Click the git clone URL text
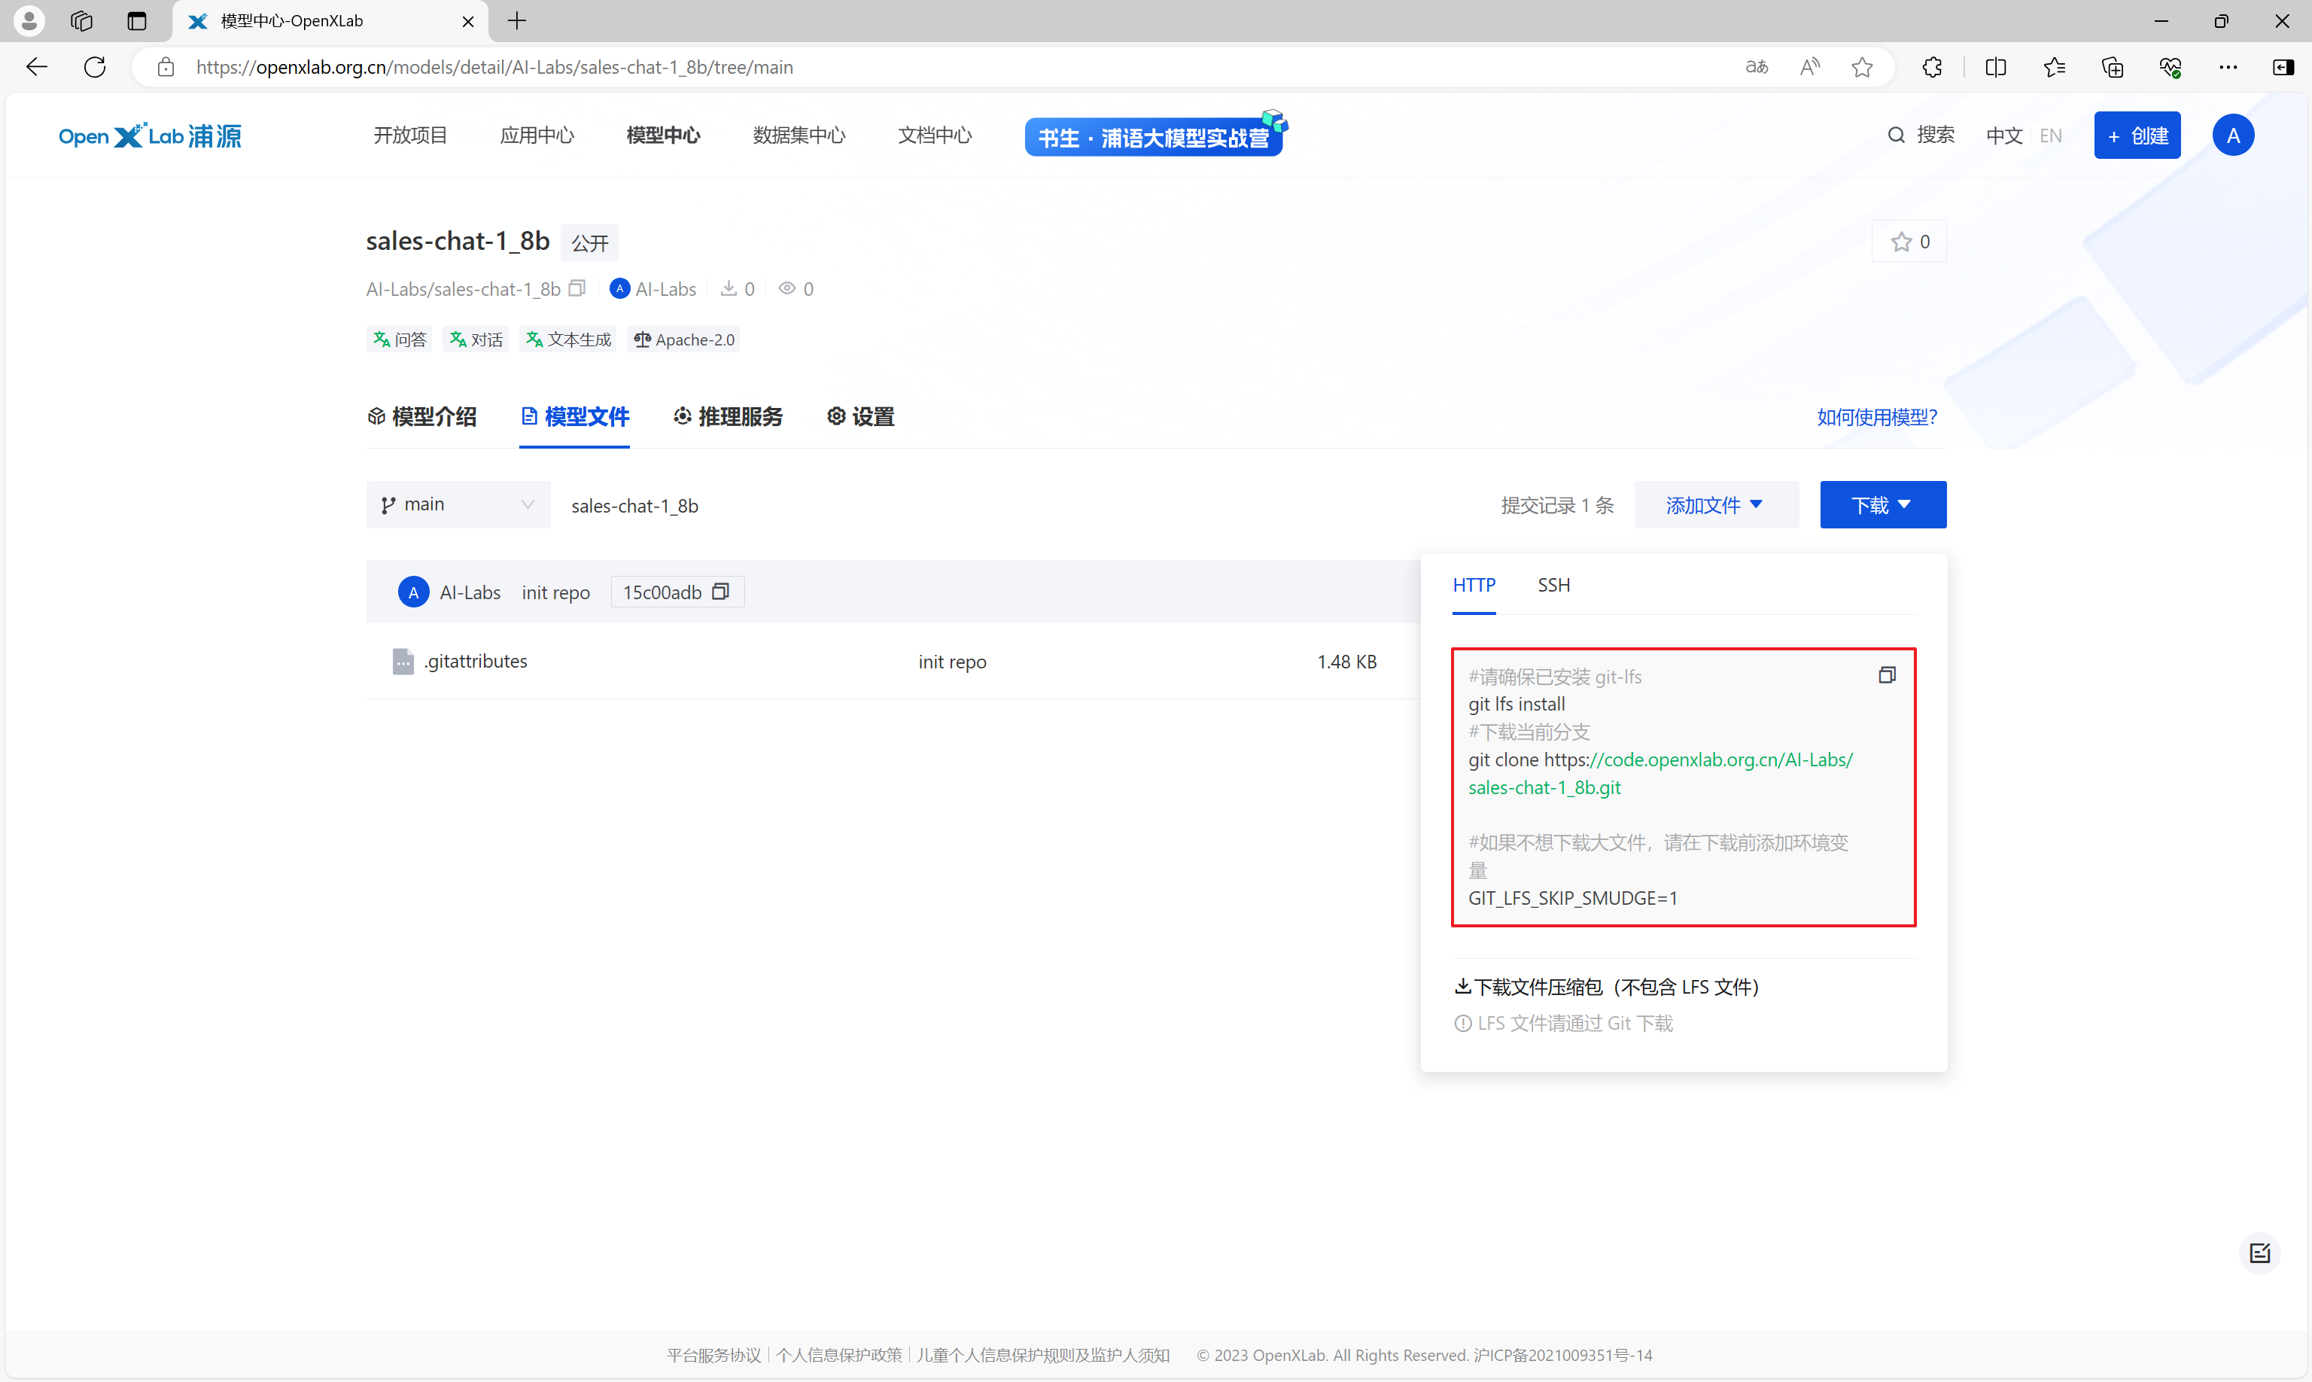2312x1382 pixels. coord(1660,773)
